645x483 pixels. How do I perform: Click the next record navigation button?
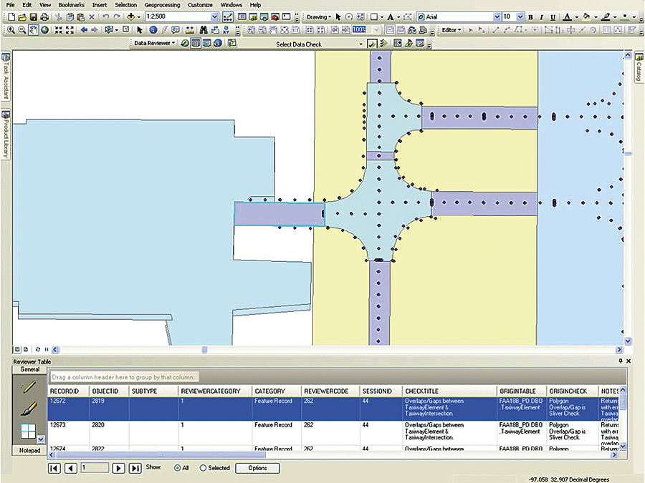[119, 468]
